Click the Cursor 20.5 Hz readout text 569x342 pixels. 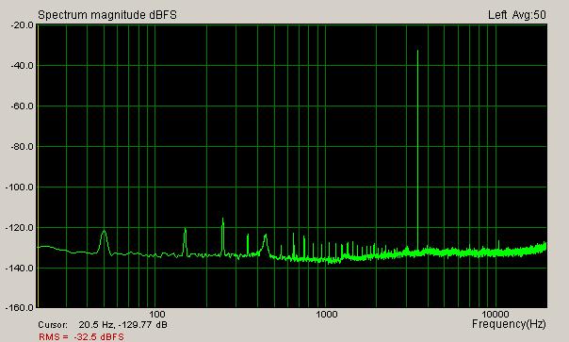click(x=103, y=325)
